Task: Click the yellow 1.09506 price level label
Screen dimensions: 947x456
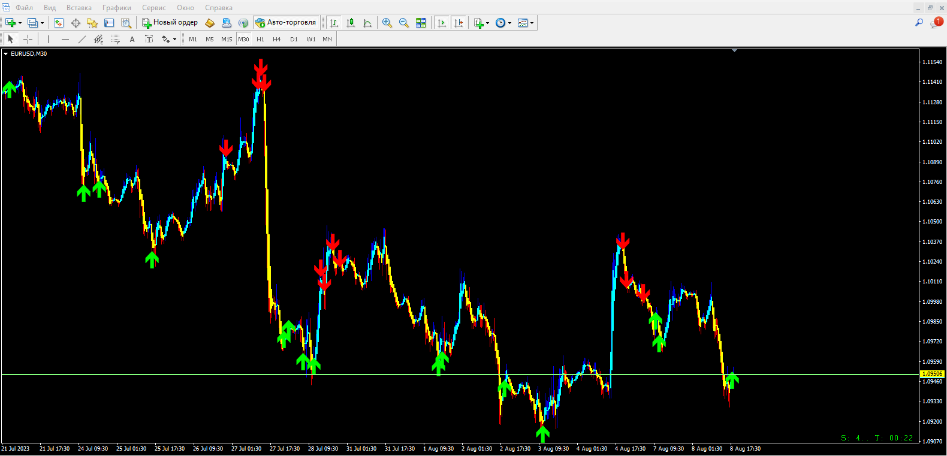Action: click(932, 374)
